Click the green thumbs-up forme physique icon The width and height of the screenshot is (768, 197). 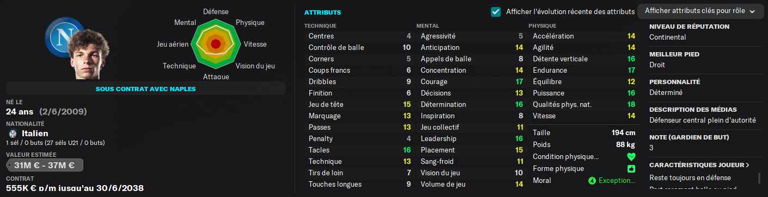click(x=631, y=169)
